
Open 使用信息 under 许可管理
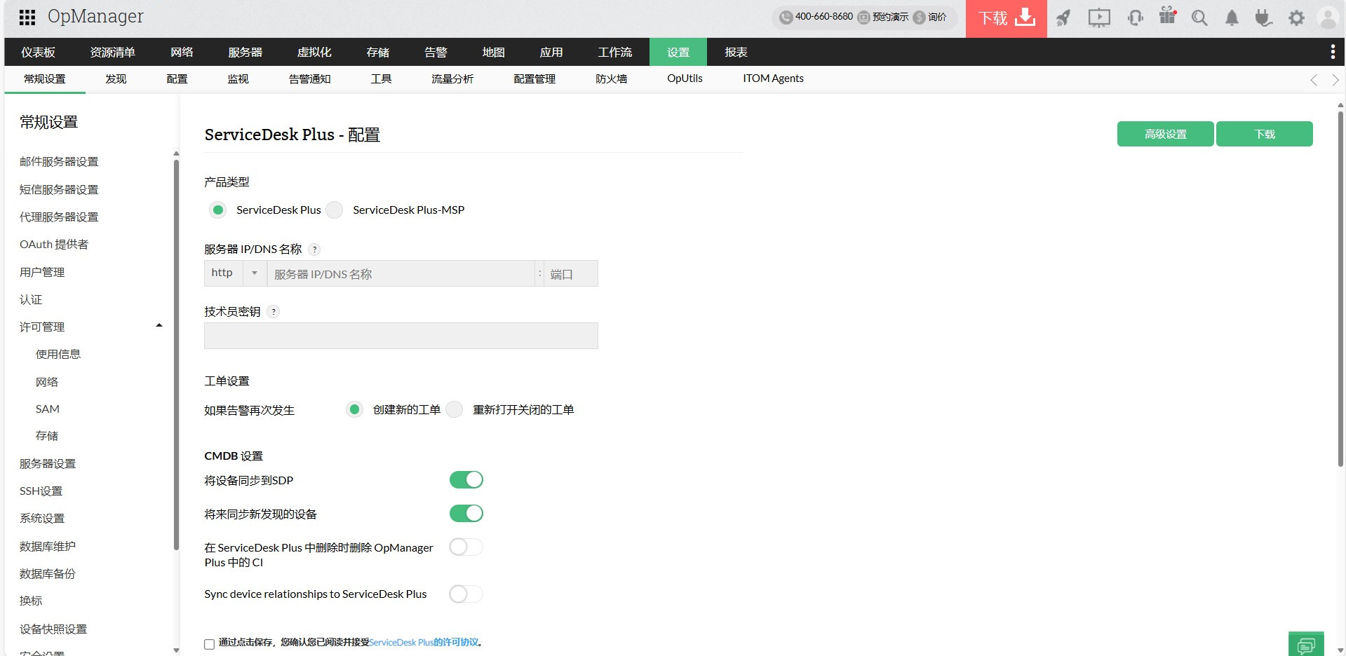point(58,355)
